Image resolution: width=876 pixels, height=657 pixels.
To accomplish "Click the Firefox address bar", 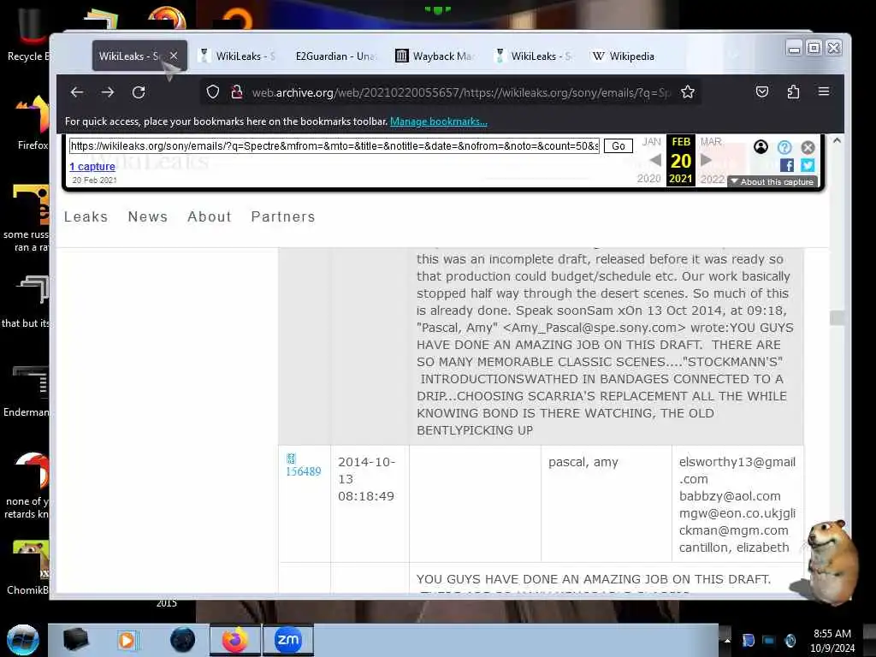I will (451, 92).
